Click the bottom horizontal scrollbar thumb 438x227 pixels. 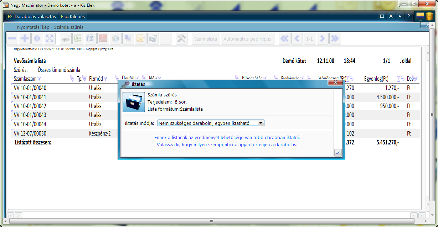click(x=212, y=222)
